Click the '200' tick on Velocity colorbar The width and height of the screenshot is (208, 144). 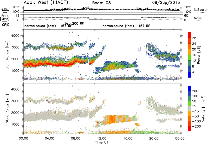tap(195, 91)
